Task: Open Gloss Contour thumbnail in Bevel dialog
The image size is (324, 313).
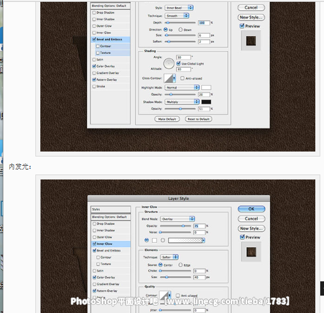Action: [168, 78]
